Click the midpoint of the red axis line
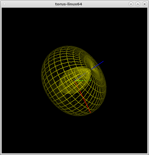 pyautogui.click(x=83, y=96)
